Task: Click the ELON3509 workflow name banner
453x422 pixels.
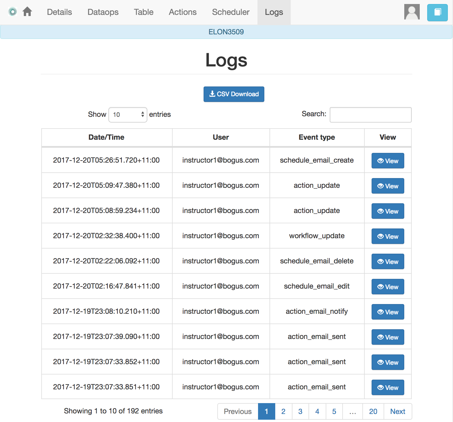Action: pos(226,32)
